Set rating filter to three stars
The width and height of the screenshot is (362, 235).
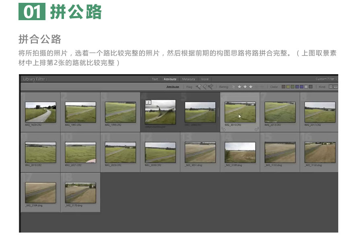(251, 87)
